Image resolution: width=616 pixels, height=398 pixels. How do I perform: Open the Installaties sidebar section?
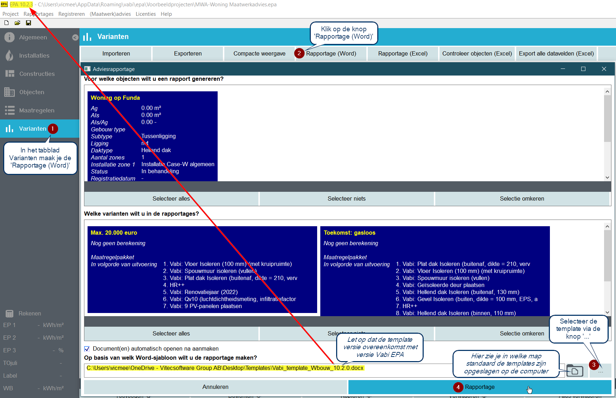click(x=40, y=56)
